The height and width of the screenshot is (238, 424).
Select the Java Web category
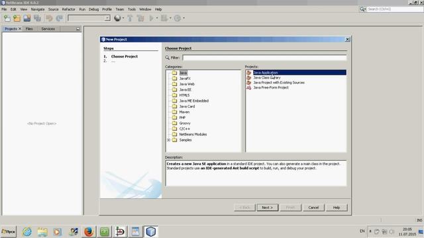click(x=187, y=84)
